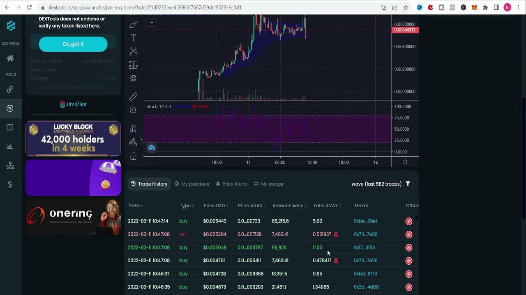This screenshot has width=526, height=295.
Task: Switch to the Trade History tab
Action: click(x=149, y=184)
